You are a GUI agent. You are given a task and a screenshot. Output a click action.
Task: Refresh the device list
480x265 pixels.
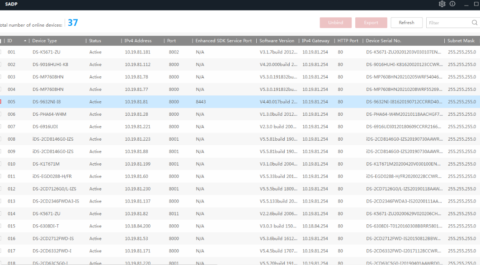(x=406, y=23)
